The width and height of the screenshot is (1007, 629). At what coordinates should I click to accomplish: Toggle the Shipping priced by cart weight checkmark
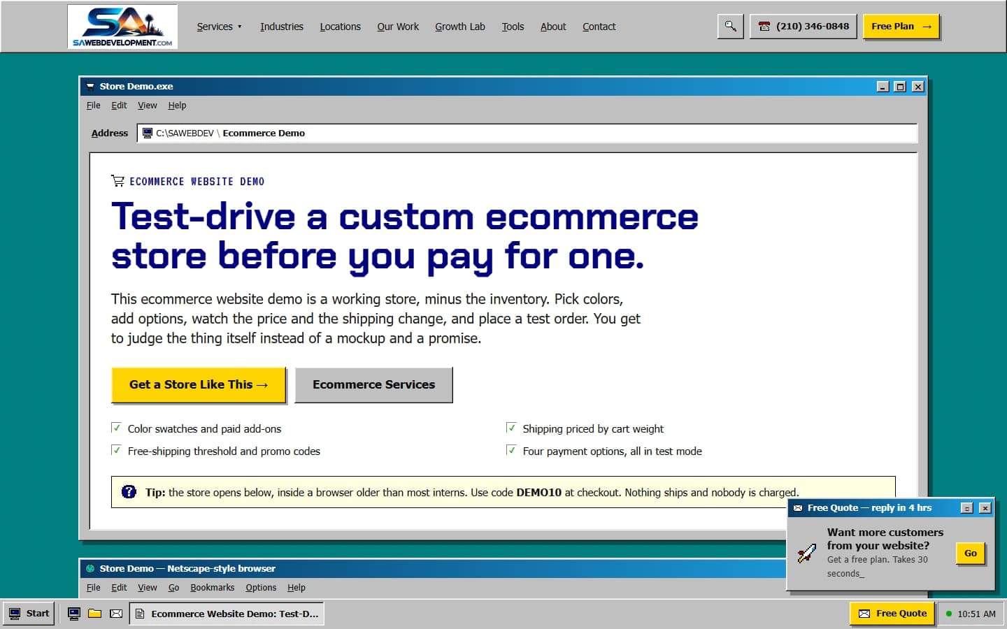pos(511,428)
